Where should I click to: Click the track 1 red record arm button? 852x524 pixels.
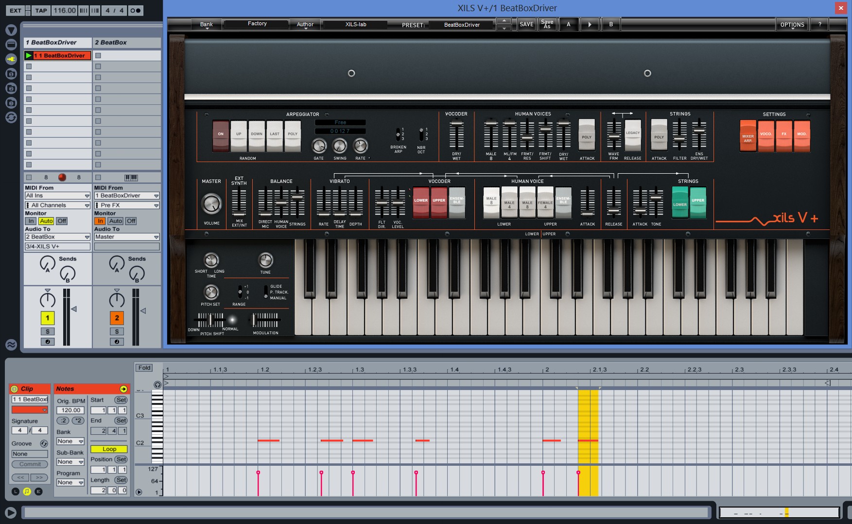[62, 177]
